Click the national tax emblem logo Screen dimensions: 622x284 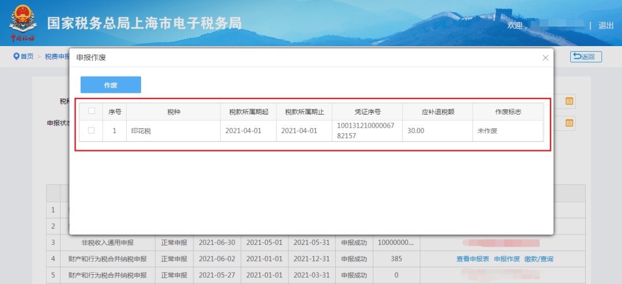tap(23, 23)
